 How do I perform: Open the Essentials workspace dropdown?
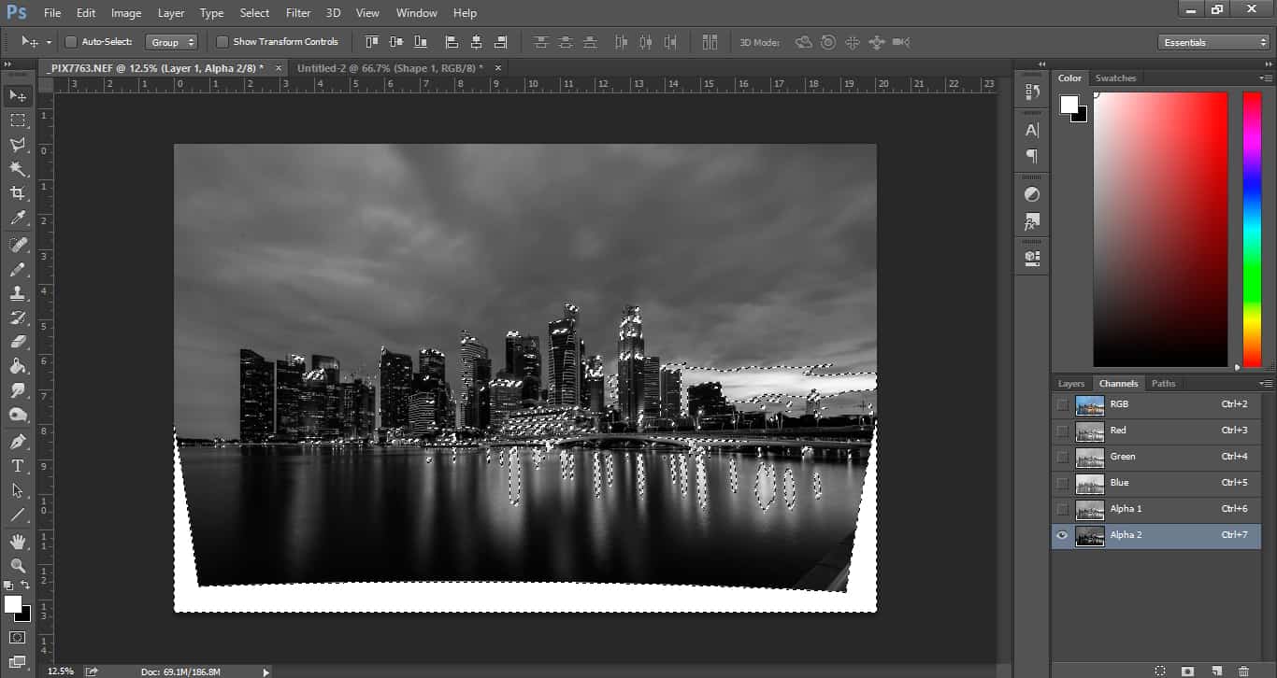1213,42
